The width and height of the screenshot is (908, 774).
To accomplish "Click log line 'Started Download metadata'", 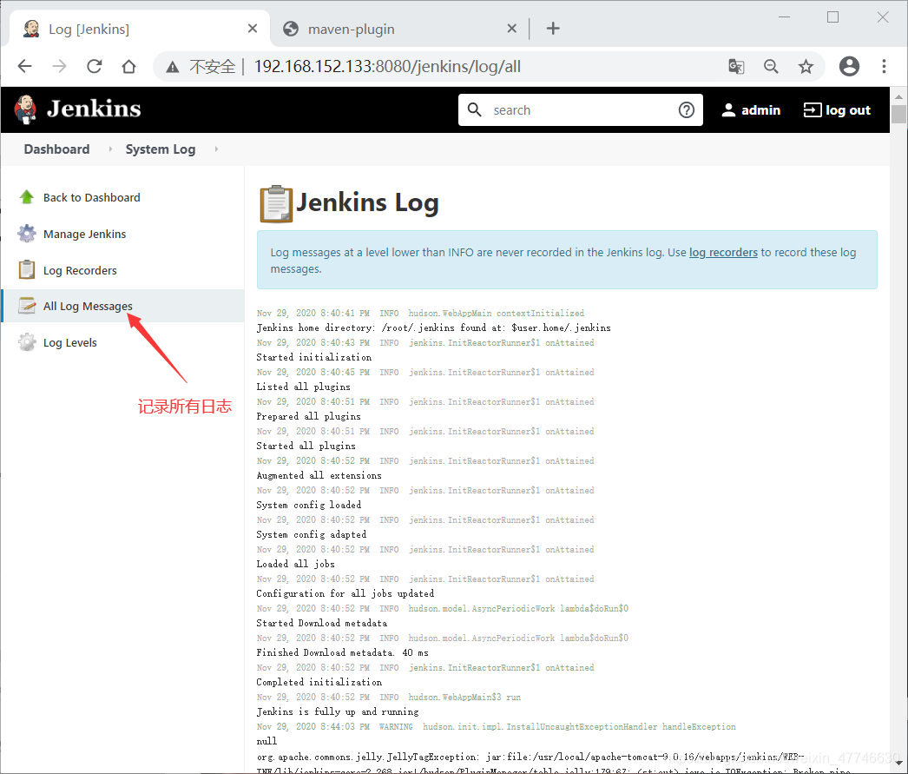I will pos(322,624).
